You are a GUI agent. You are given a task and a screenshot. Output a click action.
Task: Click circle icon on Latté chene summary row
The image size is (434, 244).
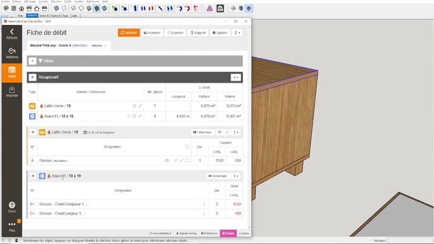134,106
